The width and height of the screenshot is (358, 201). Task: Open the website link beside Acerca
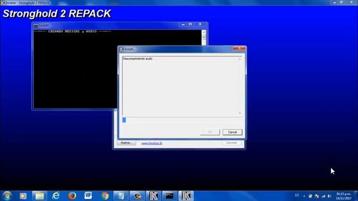tap(152, 143)
